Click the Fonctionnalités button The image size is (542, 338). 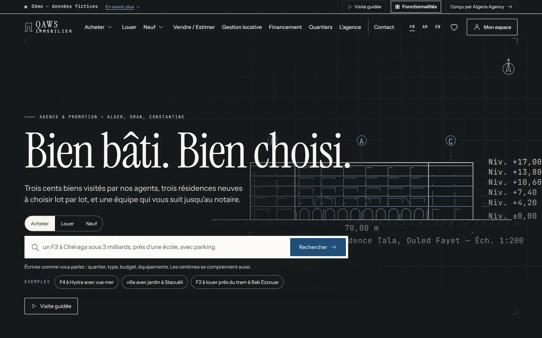click(416, 7)
